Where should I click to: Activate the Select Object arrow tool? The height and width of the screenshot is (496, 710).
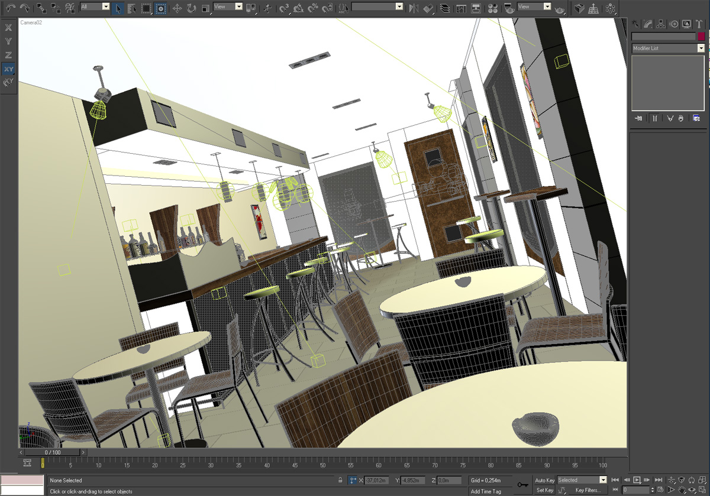coord(117,8)
